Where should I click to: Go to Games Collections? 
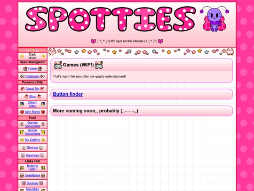click(x=32, y=124)
